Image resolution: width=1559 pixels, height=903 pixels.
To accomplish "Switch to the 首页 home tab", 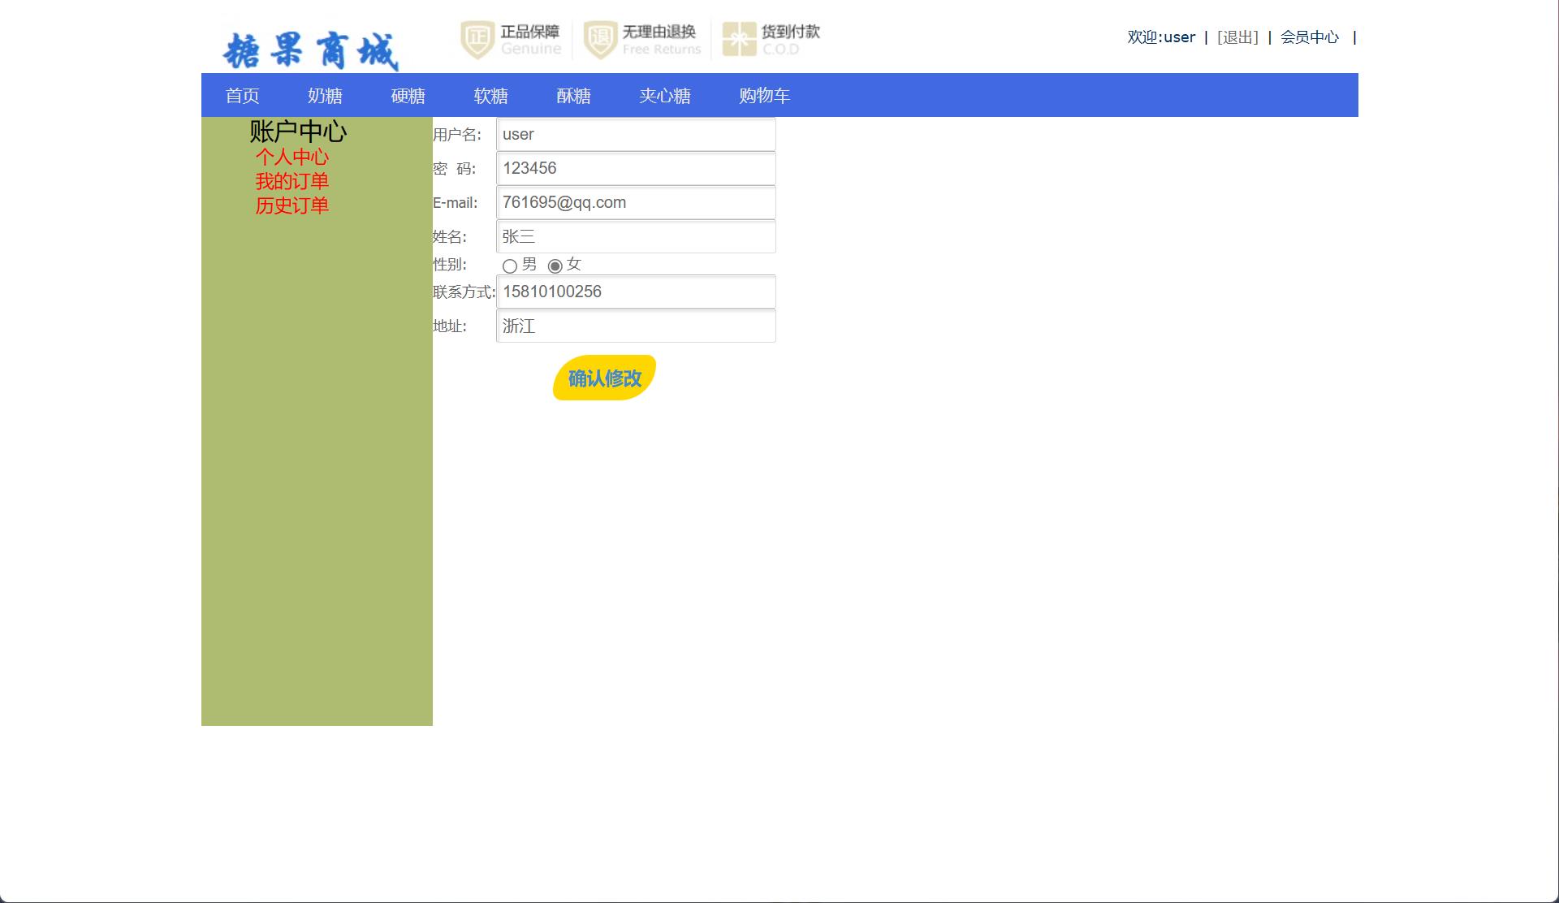I will tap(243, 95).
